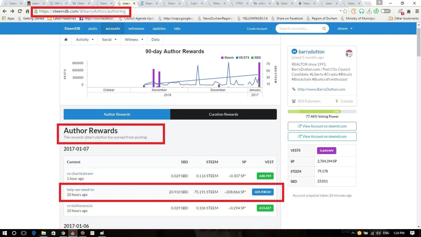421x237 pixels.
Task: Bookmark this page with the star icon
Action: tap(345, 11)
